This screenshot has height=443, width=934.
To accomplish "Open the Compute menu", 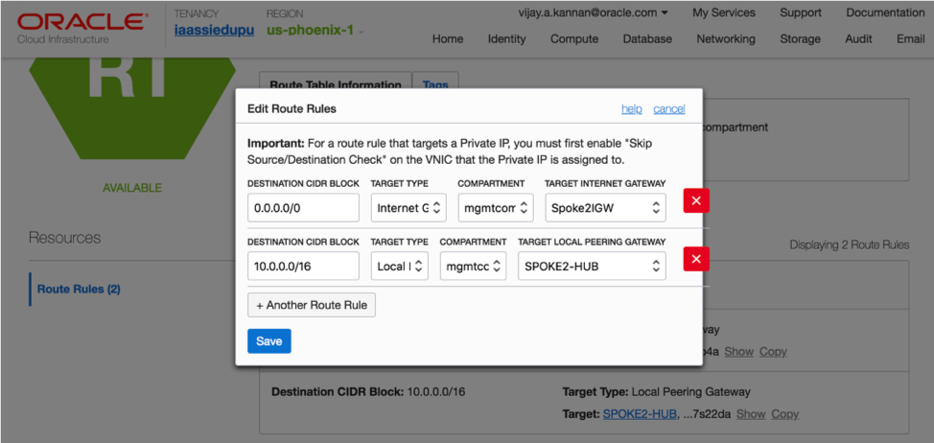I will [574, 39].
